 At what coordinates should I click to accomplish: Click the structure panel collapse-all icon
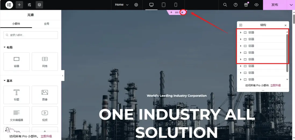coord(241,25)
